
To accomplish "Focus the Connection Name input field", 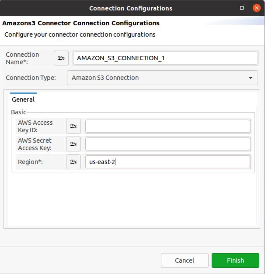I will click(165, 58).
